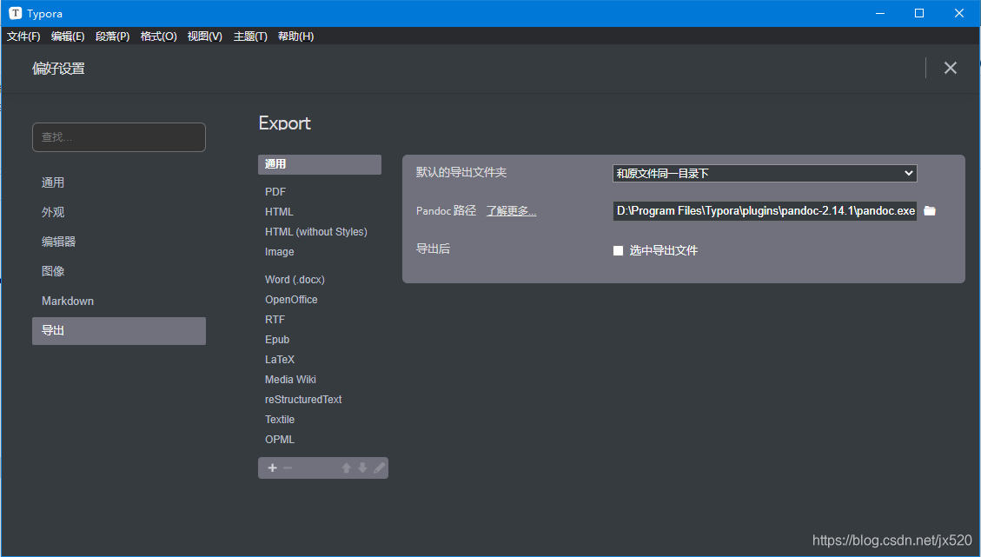
Task: Close the preferences panel with X
Action: [951, 68]
